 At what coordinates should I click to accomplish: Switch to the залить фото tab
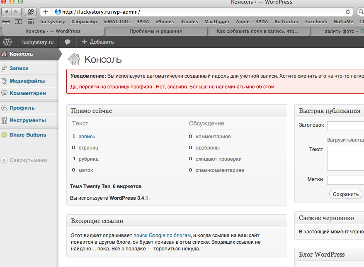338,31
